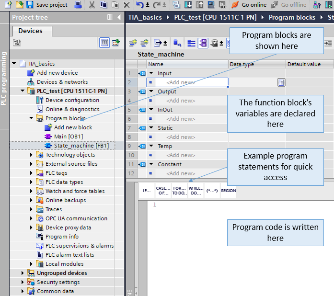334x296 pixels.
Task: Insert FOR TO DO loop snippet
Action: (x=179, y=191)
